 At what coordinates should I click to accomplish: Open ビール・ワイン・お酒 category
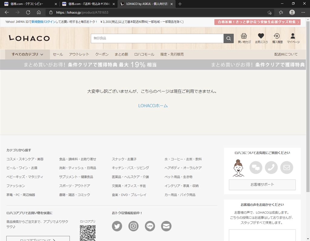[22, 168]
